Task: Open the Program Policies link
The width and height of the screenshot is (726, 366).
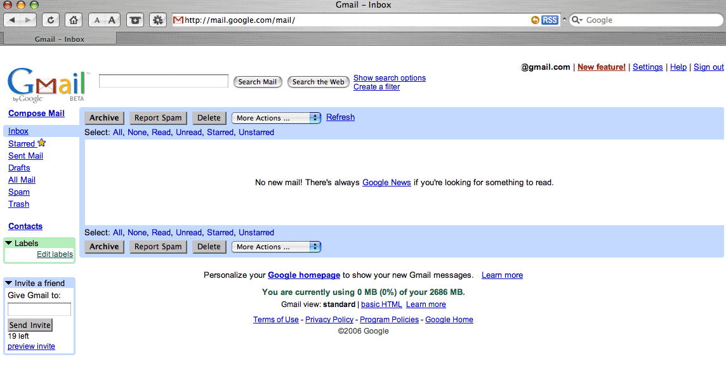Action: click(x=389, y=320)
